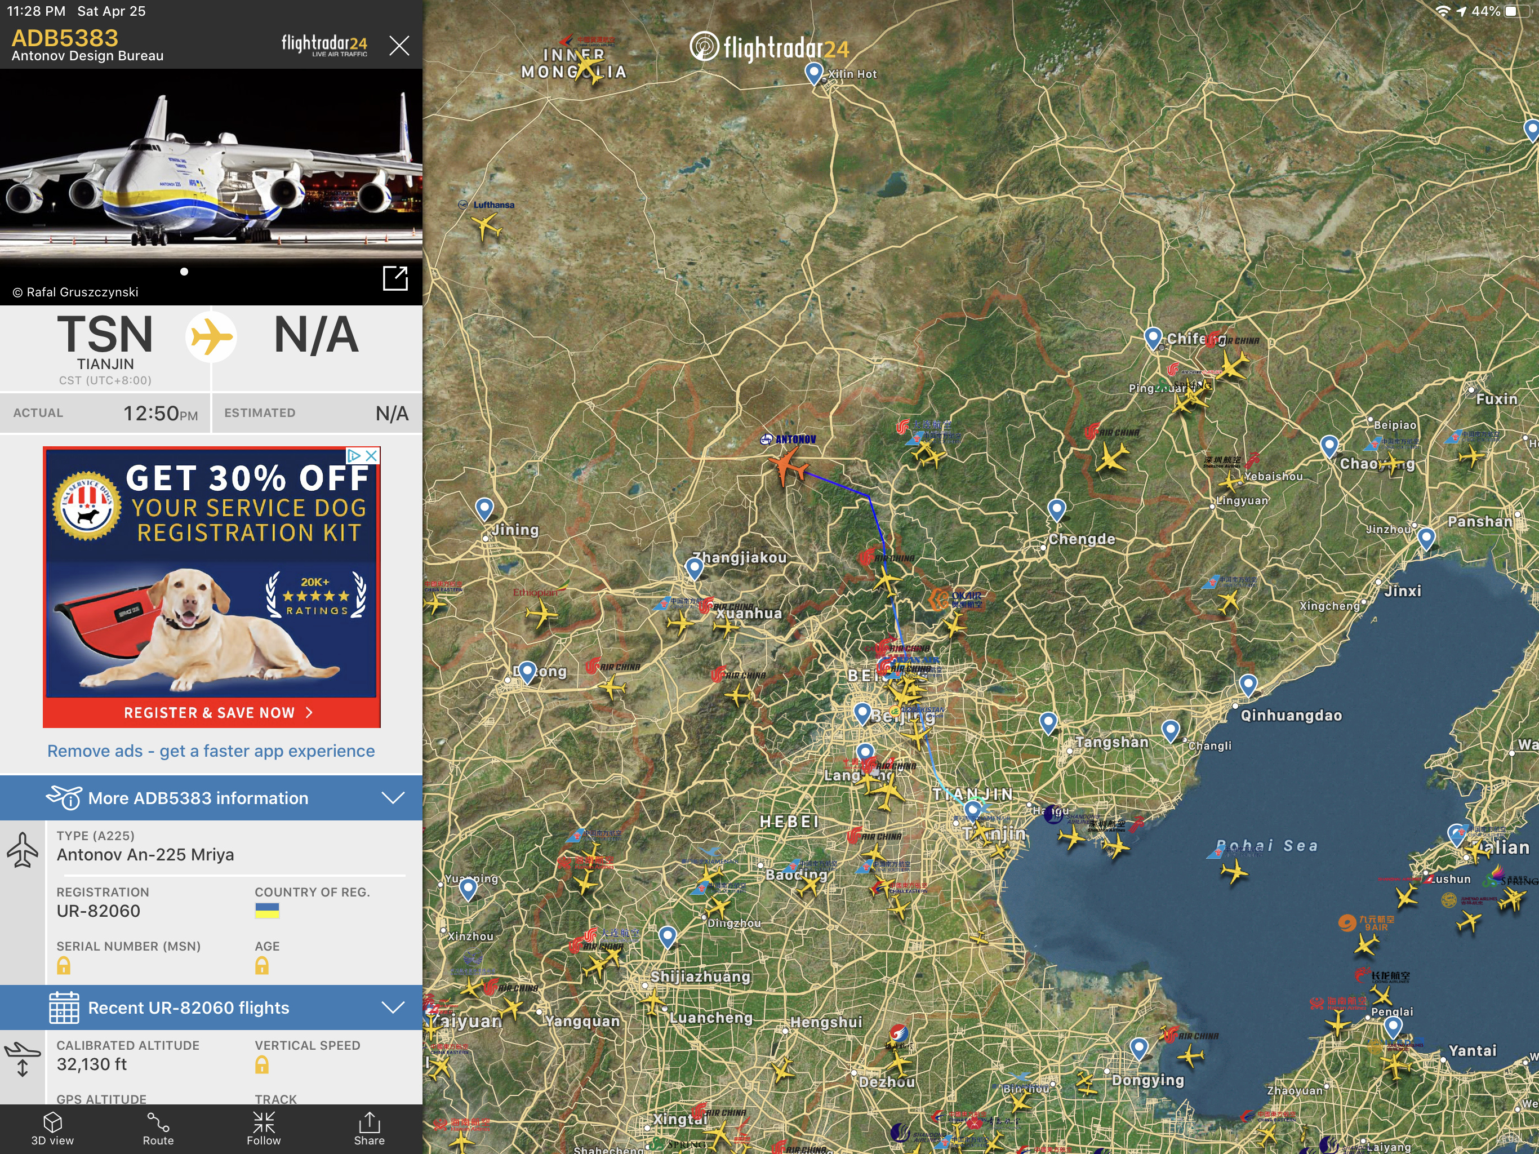Tap the Chengde airport pin

[1056, 509]
